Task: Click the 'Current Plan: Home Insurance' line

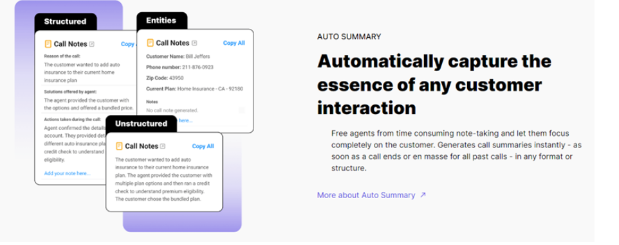Action: tap(194, 89)
